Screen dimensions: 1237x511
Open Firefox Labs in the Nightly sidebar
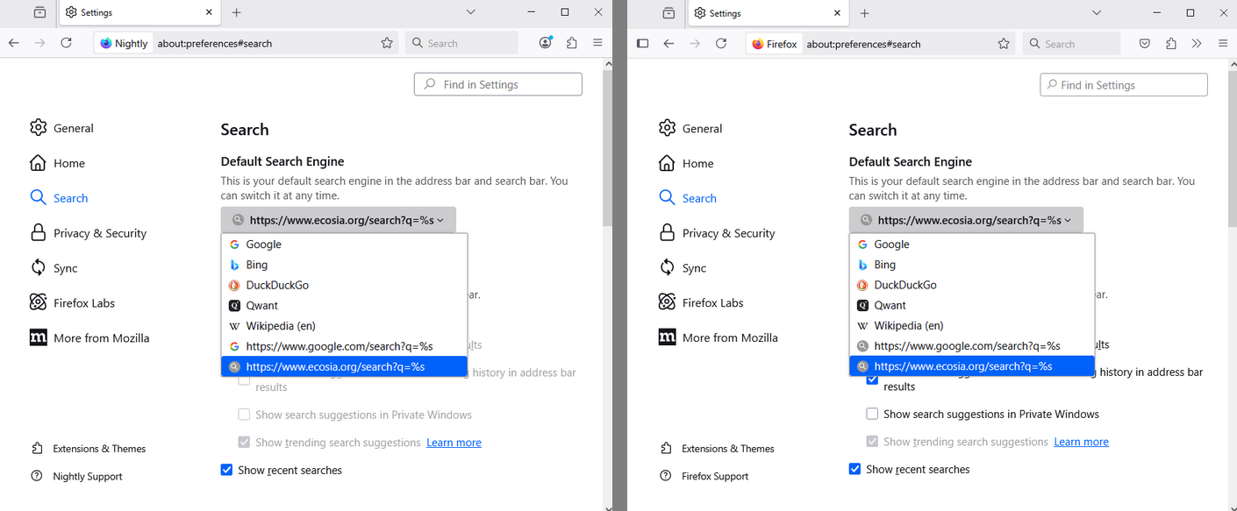[72, 303]
